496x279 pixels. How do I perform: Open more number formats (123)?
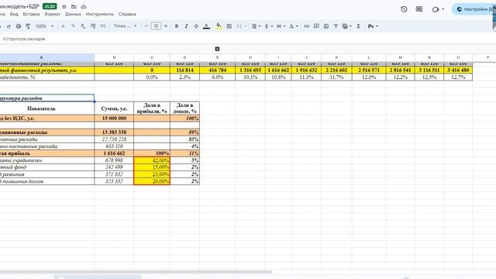pyautogui.click(x=103, y=26)
